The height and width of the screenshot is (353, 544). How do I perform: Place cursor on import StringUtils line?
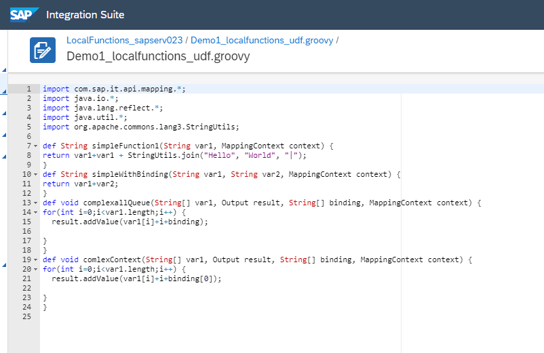141,127
